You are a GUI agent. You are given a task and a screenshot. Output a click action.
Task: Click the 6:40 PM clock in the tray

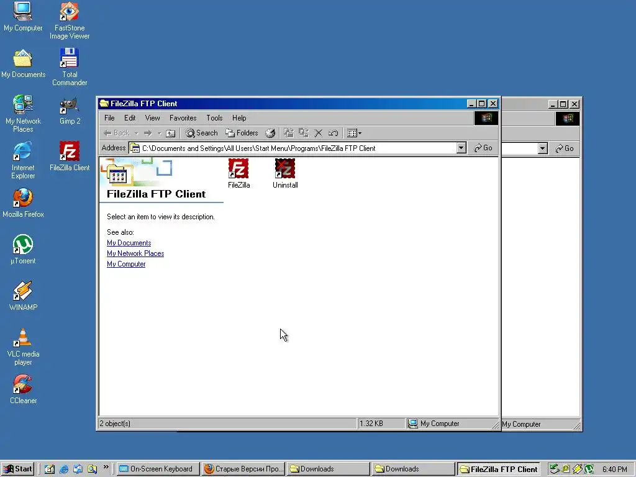click(x=615, y=470)
